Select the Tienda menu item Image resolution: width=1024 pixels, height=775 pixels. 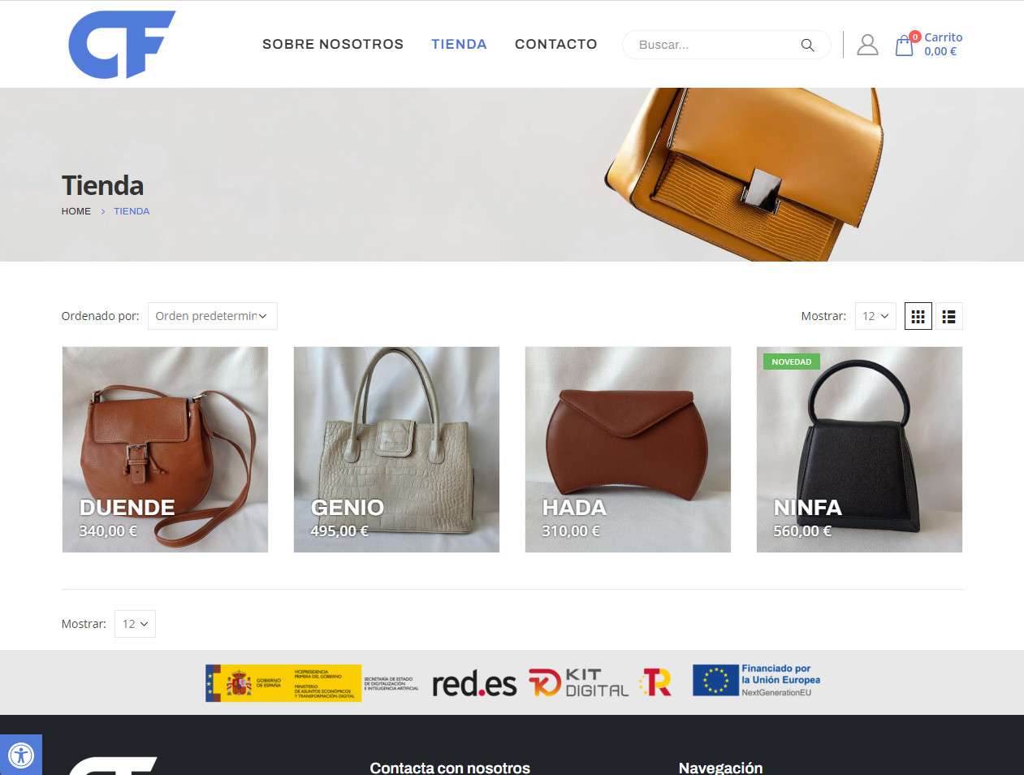pyautogui.click(x=459, y=44)
